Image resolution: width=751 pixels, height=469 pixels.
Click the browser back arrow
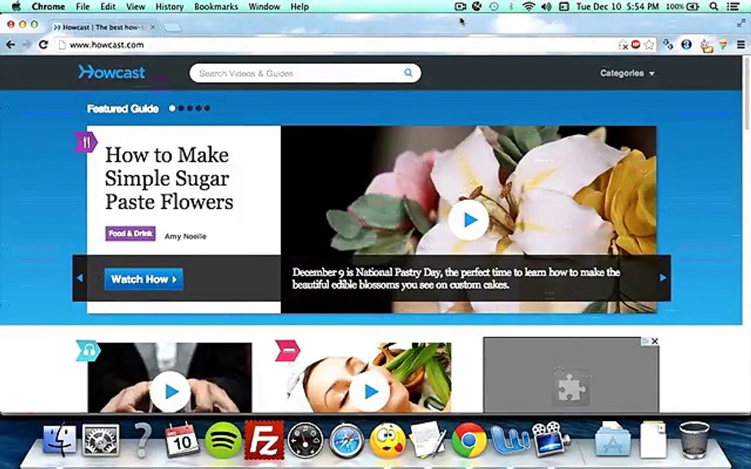click(x=10, y=44)
